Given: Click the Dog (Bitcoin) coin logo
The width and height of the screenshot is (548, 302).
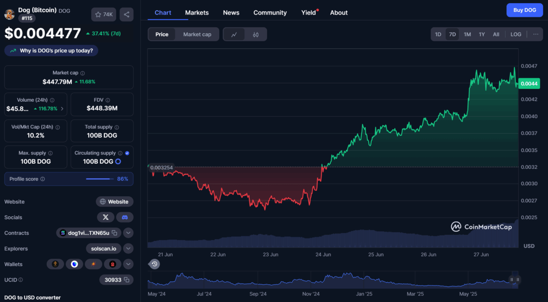Looking at the screenshot, I should point(9,15).
